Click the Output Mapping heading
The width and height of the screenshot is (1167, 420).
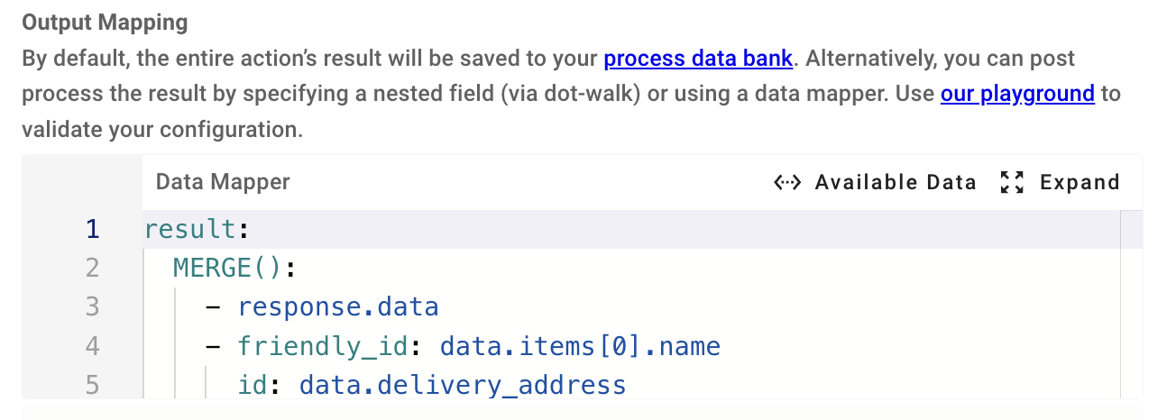(105, 23)
